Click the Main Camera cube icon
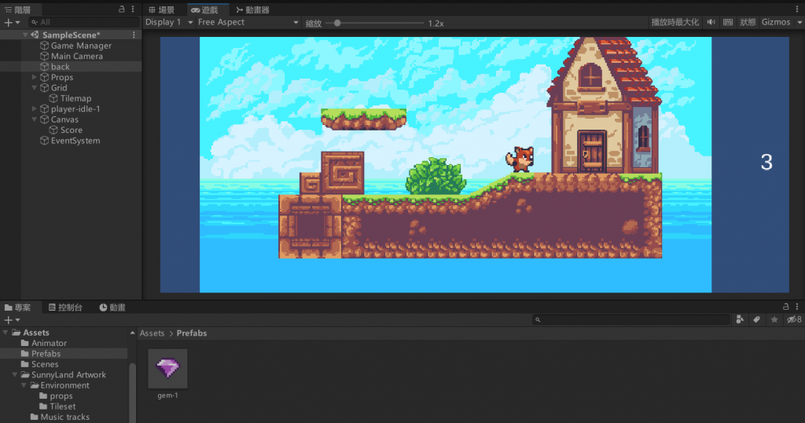805x423 pixels. click(x=45, y=57)
